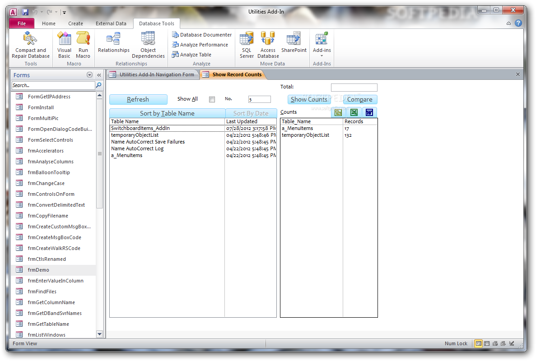Click the Total text field
536x361 pixels.
tap(354, 88)
